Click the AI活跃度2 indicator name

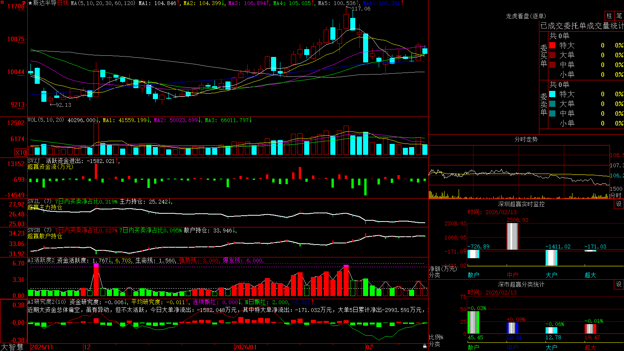(41, 260)
